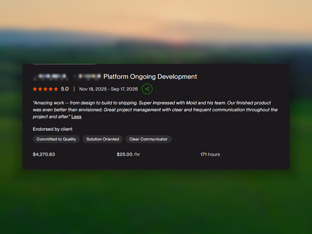Collapse the review with the Less link

[76, 117]
